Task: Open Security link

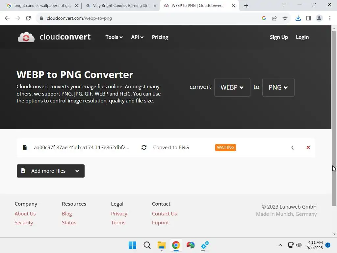Action: [24, 223]
